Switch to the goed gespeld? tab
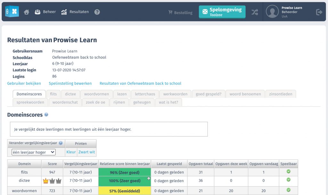The height and width of the screenshot is (195, 328). point(209,94)
